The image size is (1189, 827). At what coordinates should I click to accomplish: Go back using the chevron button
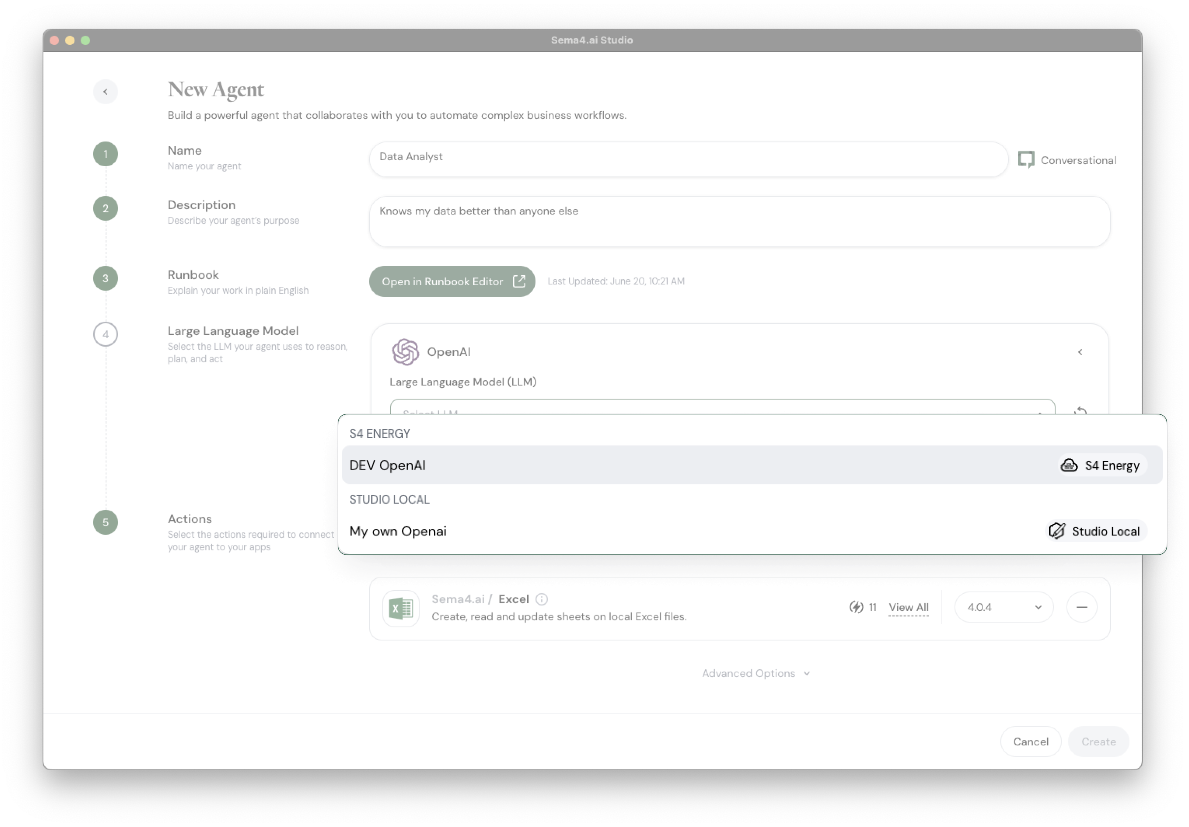(x=105, y=92)
